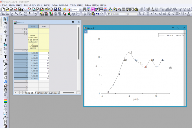Viewport: 192px width, 128px height.
Task: Open the 帮助(H) menu
Action: (103, 5)
